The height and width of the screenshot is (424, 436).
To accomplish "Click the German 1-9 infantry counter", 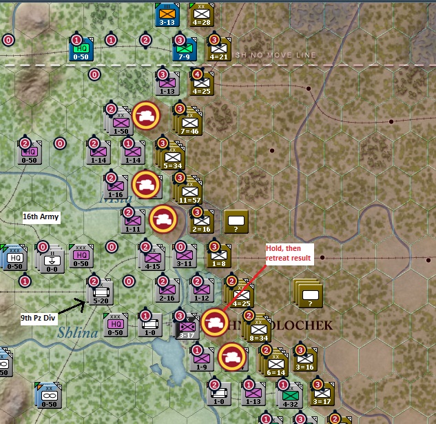I will (202, 359).
